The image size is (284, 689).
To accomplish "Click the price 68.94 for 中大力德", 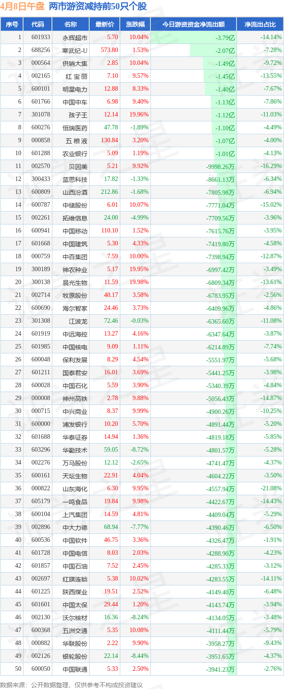I will [x=111, y=528].
